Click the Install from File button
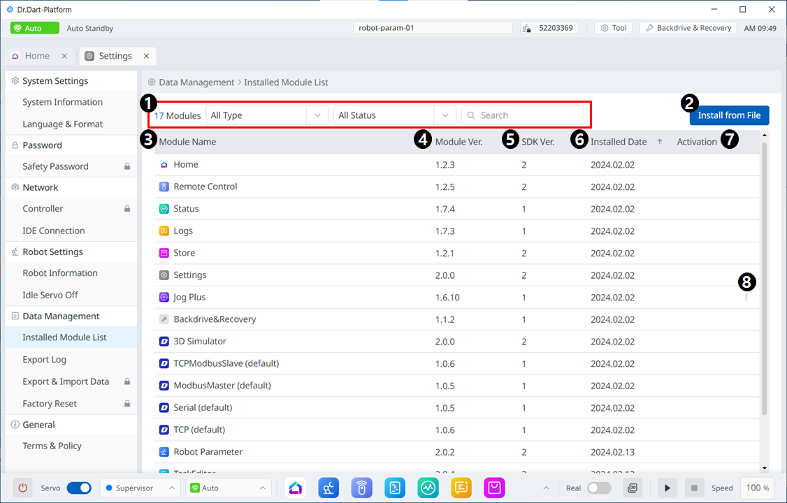The width and height of the screenshot is (787, 503). click(x=729, y=115)
